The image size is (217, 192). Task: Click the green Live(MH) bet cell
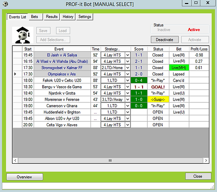(x=179, y=68)
